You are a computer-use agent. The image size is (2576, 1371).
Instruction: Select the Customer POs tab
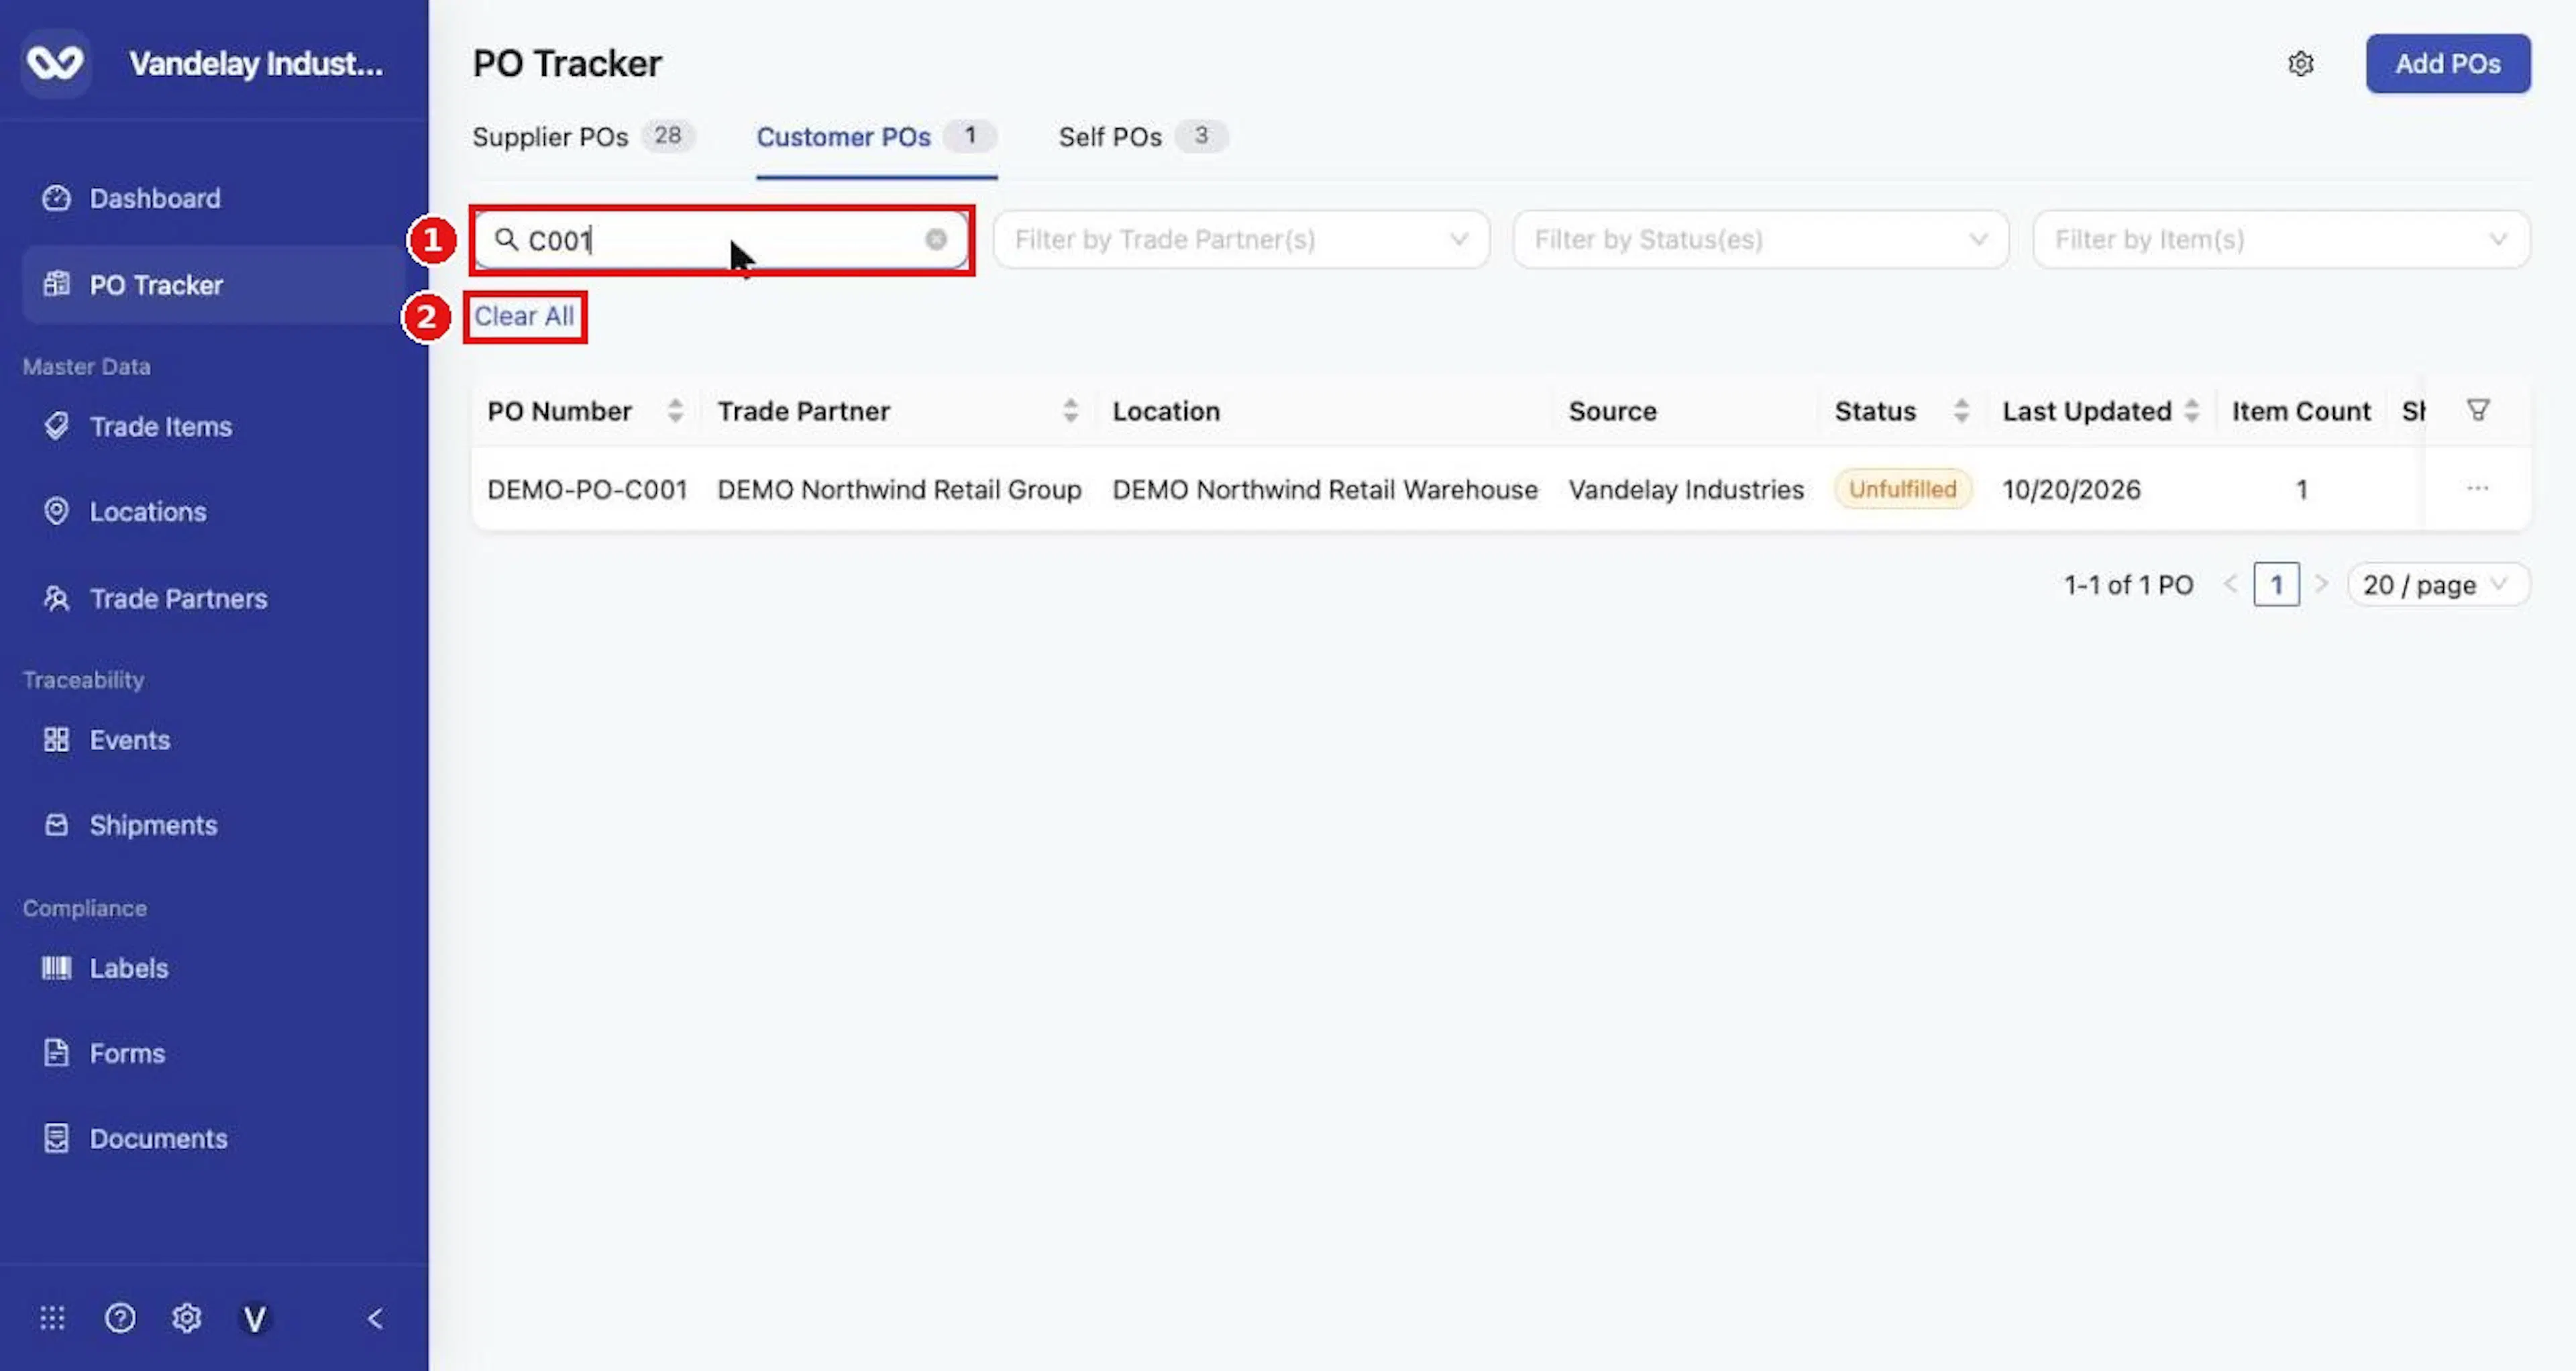tap(876, 137)
